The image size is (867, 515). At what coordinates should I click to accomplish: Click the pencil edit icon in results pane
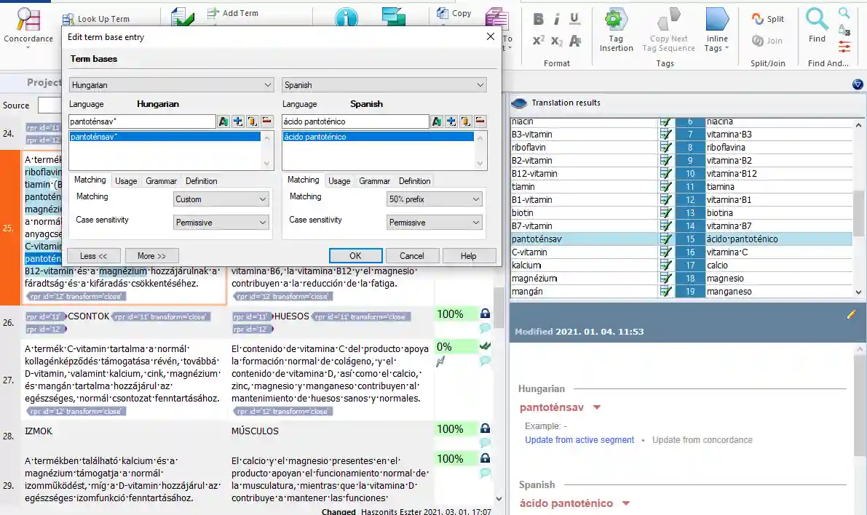pyautogui.click(x=851, y=314)
